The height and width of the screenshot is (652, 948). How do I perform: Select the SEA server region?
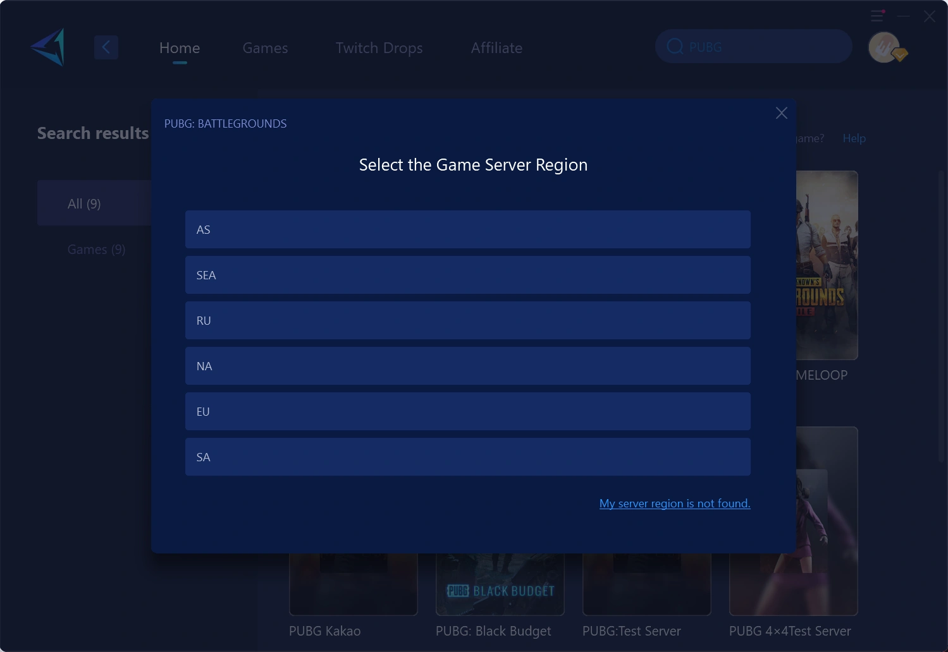click(x=467, y=275)
